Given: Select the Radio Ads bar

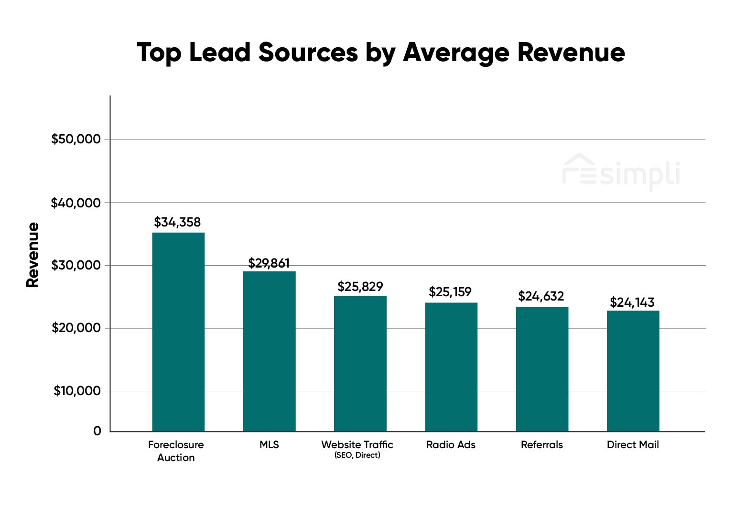Looking at the screenshot, I should pos(451,367).
